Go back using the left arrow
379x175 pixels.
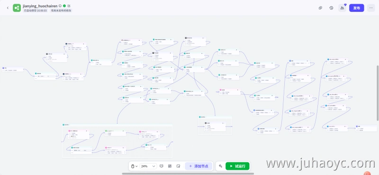coord(8,8)
